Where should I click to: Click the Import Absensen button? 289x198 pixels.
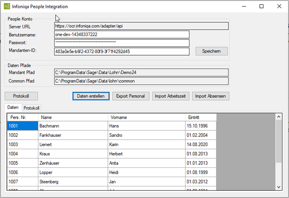point(211,96)
